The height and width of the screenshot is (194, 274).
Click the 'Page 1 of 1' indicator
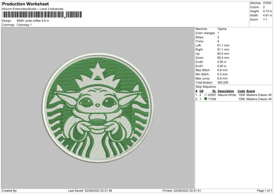point(264,190)
